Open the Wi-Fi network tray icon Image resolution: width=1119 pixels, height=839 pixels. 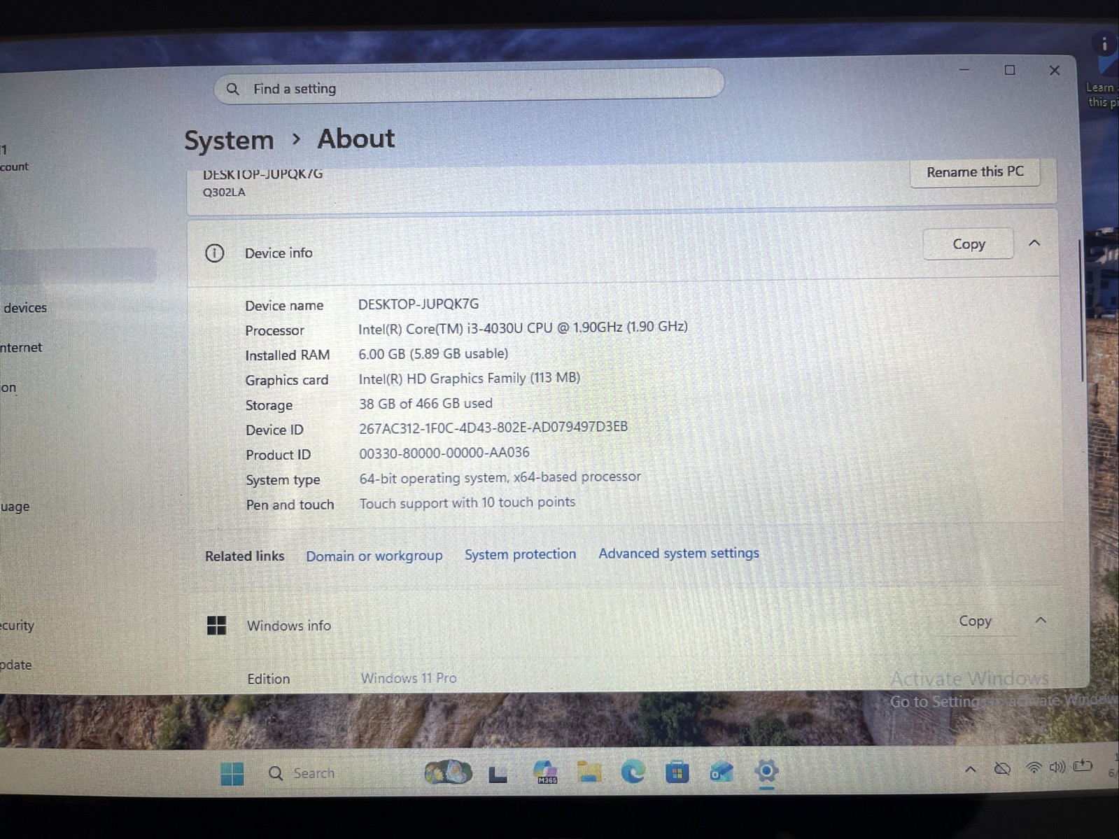1033,768
